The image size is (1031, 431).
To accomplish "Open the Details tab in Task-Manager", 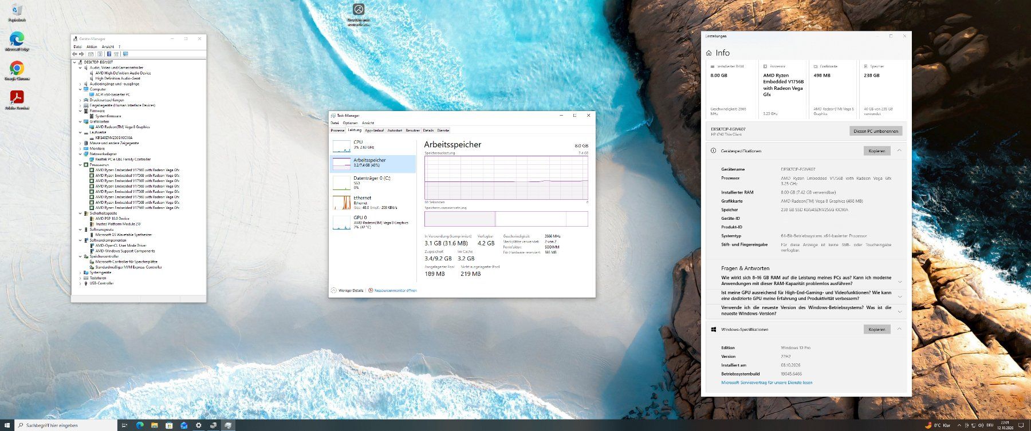I will (x=428, y=131).
